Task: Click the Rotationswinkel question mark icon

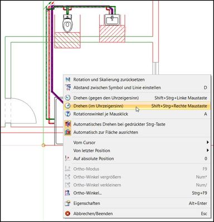Action: tap(68, 114)
